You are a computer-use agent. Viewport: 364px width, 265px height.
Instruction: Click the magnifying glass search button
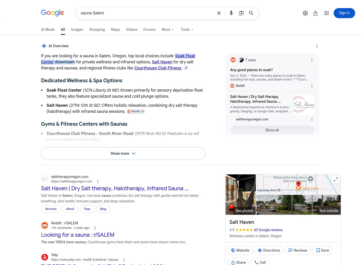[x=251, y=13]
